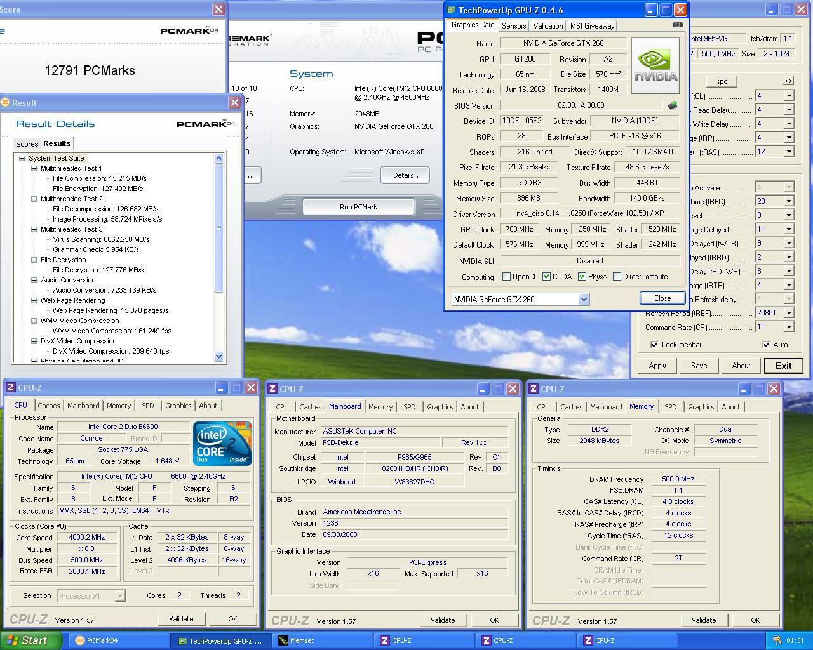Click Apply in Memset

657,366
